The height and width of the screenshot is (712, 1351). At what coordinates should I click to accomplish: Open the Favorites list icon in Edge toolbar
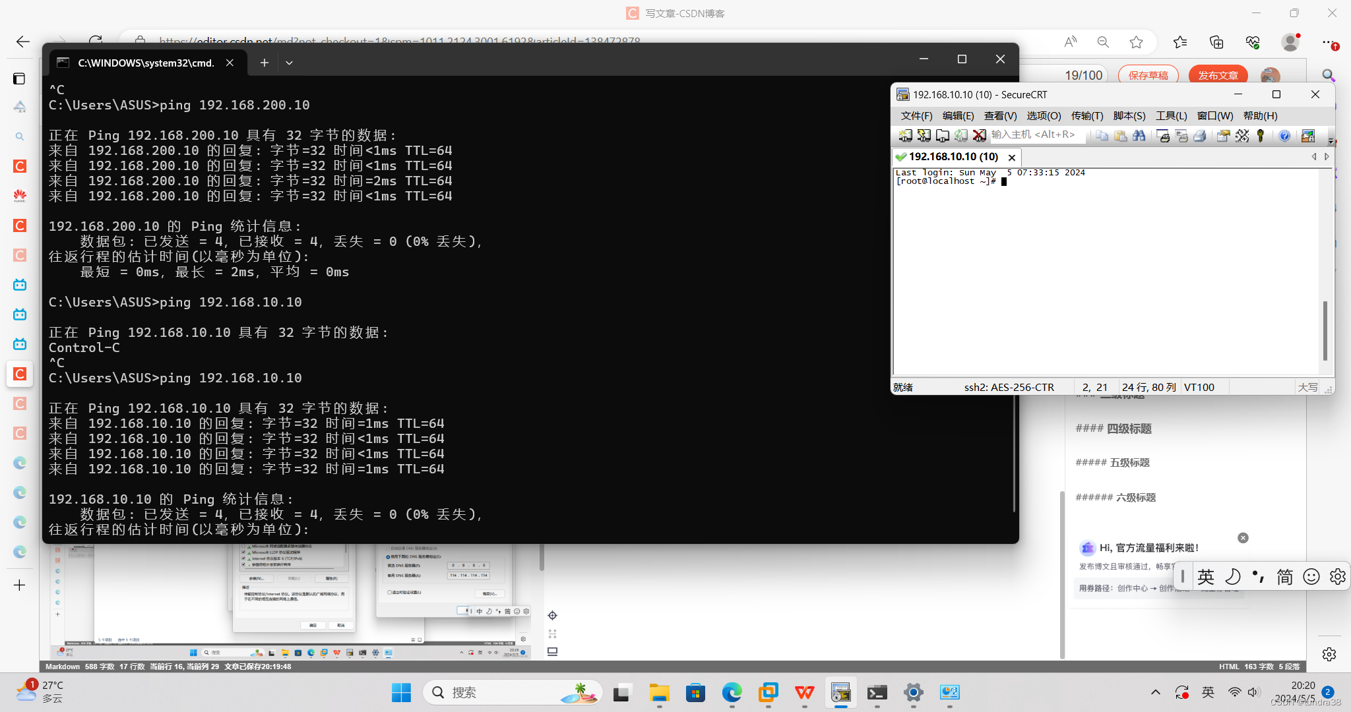tap(1180, 42)
